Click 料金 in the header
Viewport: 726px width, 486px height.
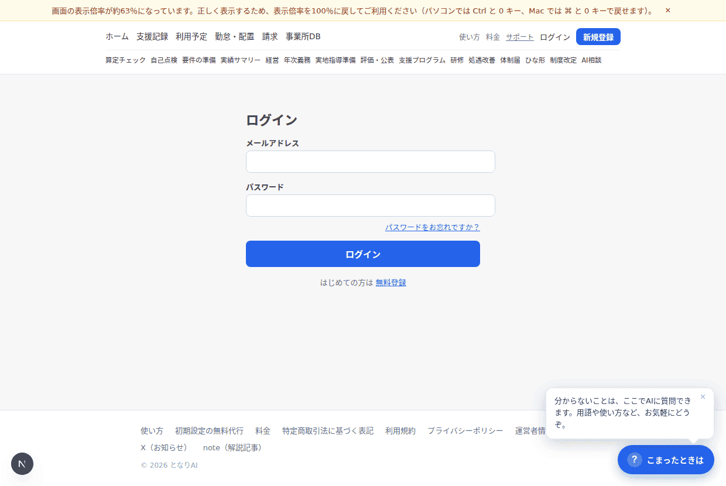pyautogui.click(x=493, y=37)
